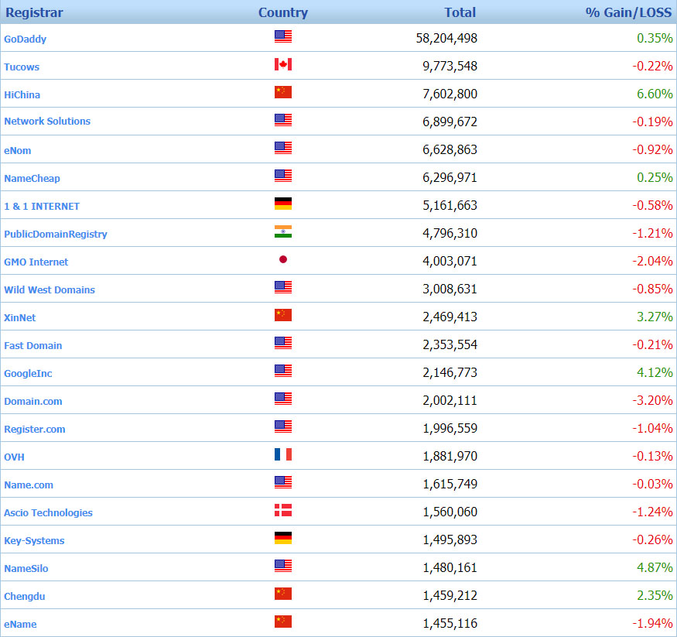
Task: Click the Canadian flag next to Tucows
Action: click(x=282, y=64)
